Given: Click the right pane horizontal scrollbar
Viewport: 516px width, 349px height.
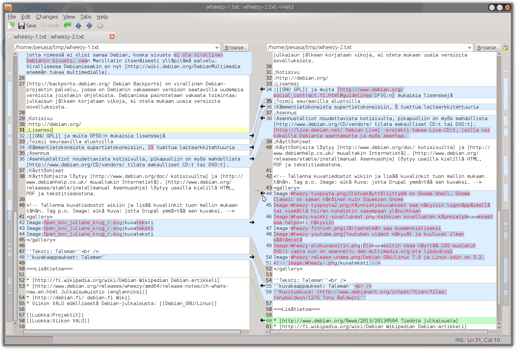Looking at the screenshot, I should coord(379,332).
